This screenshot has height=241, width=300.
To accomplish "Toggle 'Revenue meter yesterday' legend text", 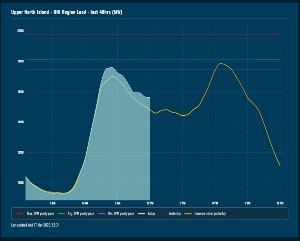I will (210, 214).
